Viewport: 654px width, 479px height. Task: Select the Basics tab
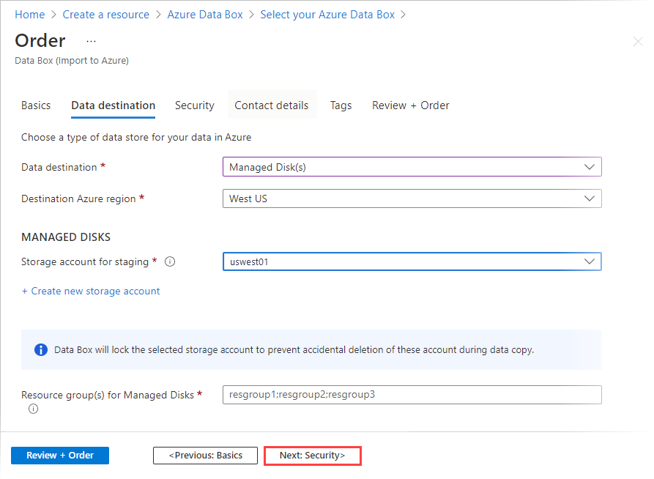point(35,105)
